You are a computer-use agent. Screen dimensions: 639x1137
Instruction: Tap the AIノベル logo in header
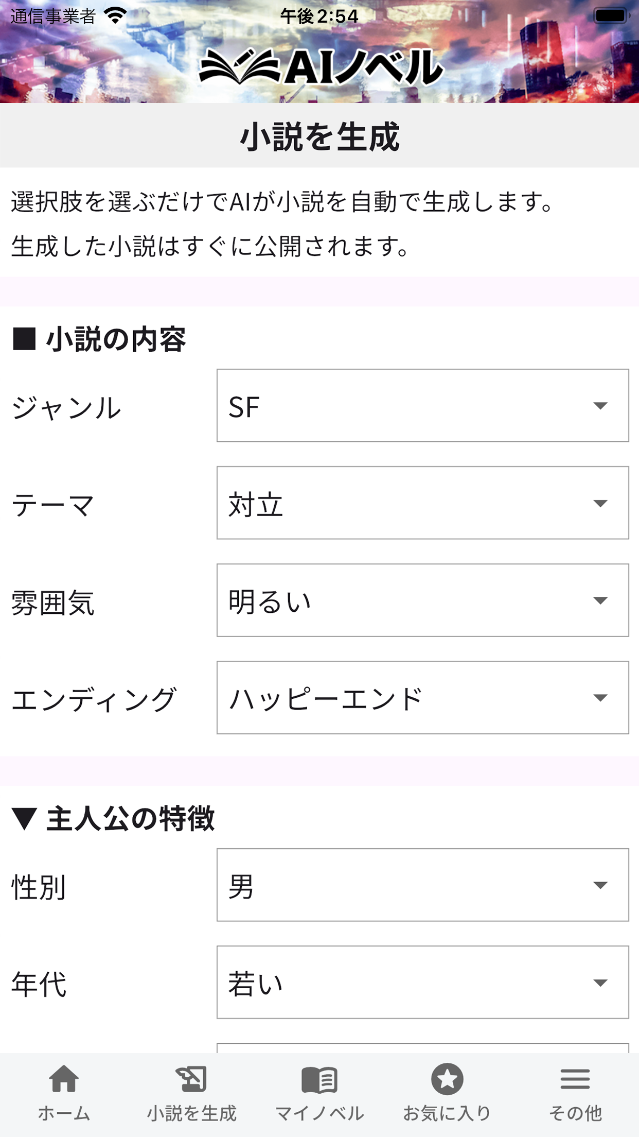tap(320, 67)
